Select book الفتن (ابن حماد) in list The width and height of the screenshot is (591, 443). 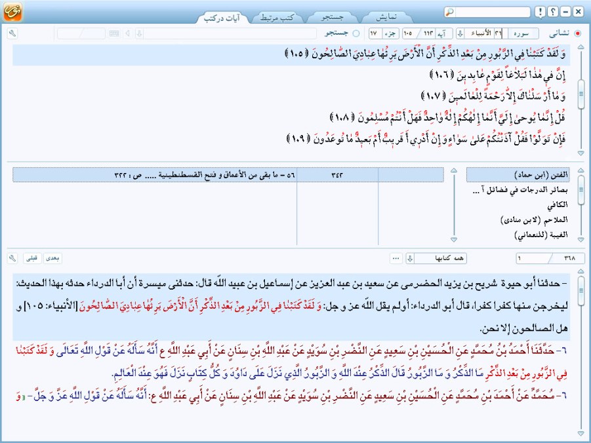518,175
